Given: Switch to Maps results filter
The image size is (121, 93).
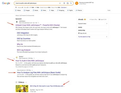Looking at the screenshot, I should click(52, 10).
